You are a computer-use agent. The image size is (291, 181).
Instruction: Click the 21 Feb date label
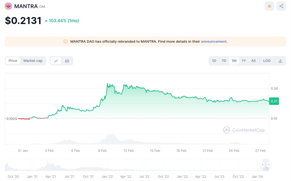(x=208, y=151)
